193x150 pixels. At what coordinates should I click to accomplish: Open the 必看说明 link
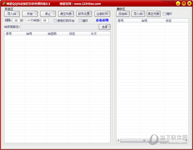tap(102, 21)
